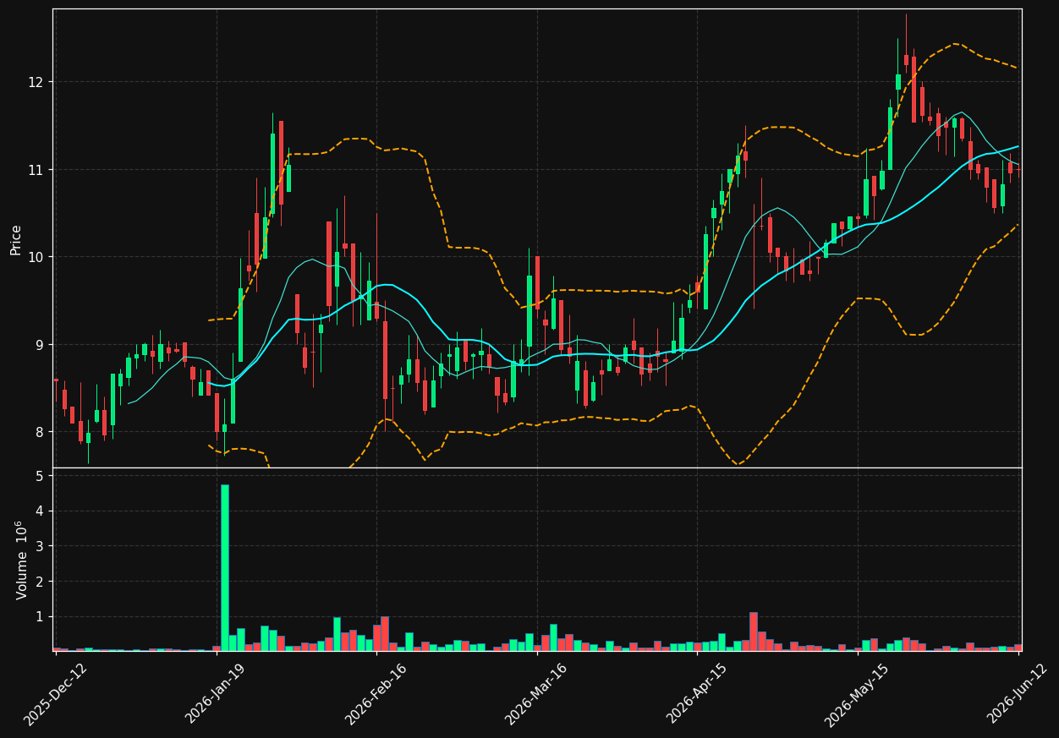Click the 2026-May-15 date label
Image resolution: width=1059 pixels, height=738 pixels.
click(x=858, y=693)
